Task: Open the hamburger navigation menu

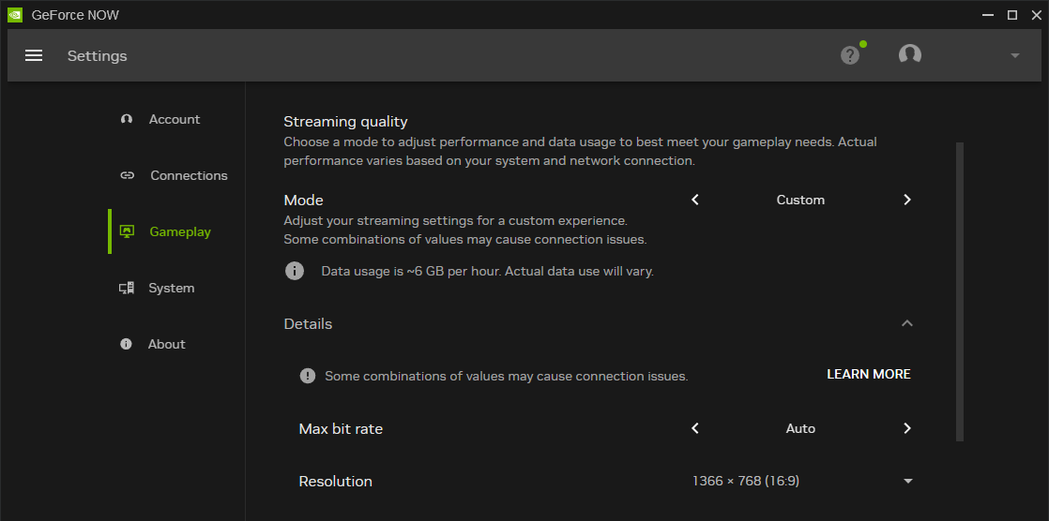Action: click(34, 55)
